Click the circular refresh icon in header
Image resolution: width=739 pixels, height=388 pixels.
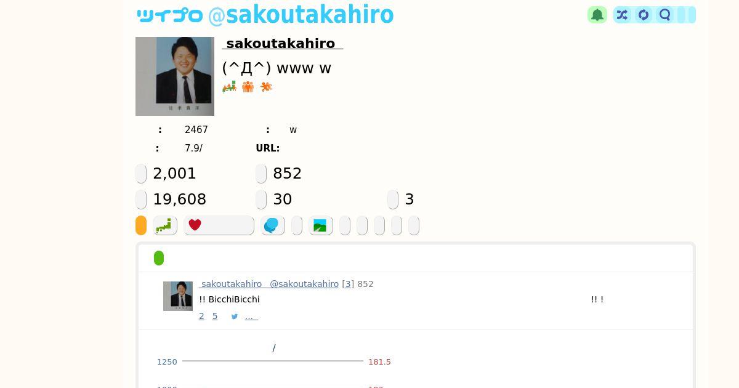644,15
